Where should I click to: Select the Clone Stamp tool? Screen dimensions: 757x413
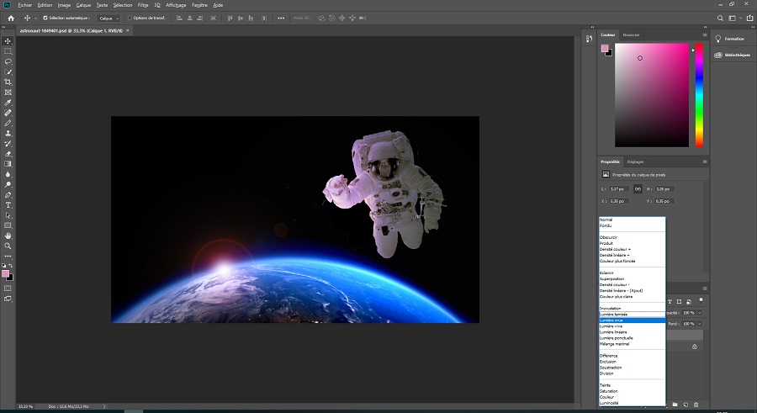[x=8, y=133]
